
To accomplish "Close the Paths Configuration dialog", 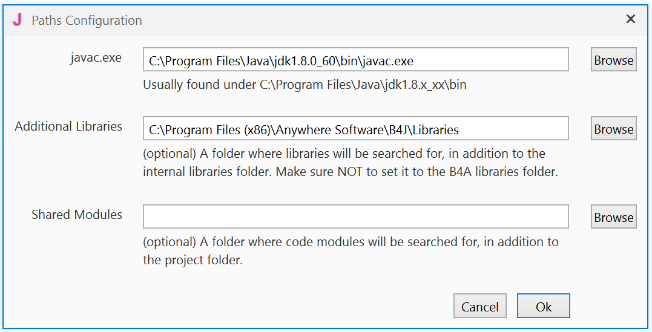I will pyautogui.click(x=630, y=19).
